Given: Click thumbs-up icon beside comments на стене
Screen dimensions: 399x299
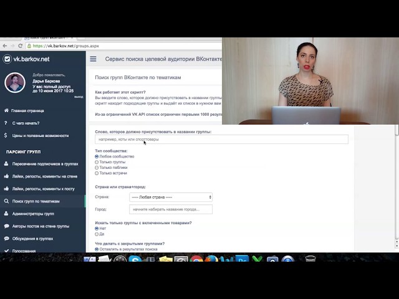Looking at the screenshot, I should 6,176.
